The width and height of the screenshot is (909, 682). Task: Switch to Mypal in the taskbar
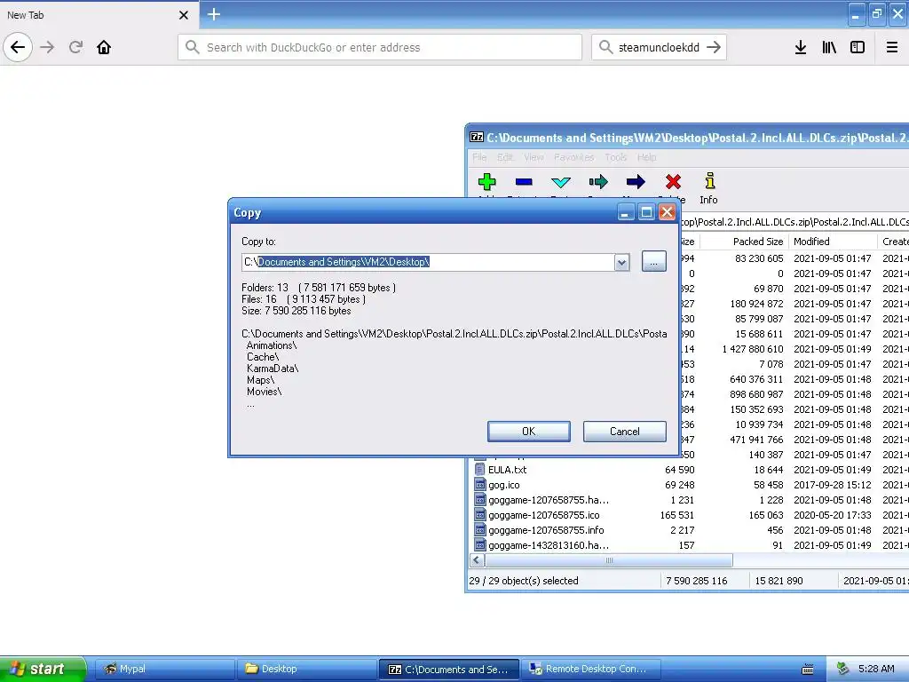click(x=164, y=669)
